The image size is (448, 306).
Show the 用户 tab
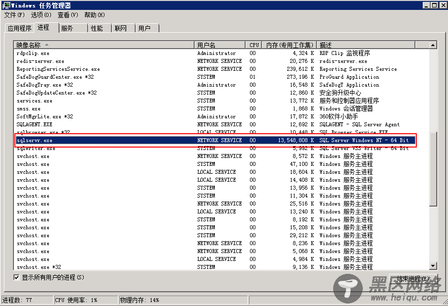[147, 28]
